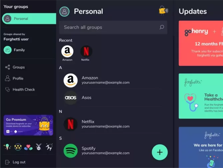The width and height of the screenshot is (223, 168).
Task: Click the hearts badge icon
Action: (28, 147)
